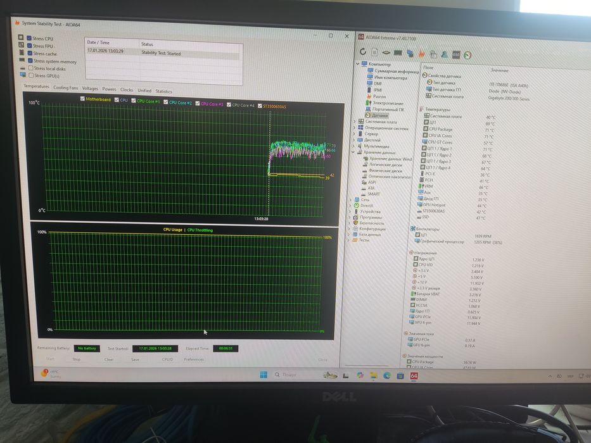Click the CPUID button
The height and width of the screenshot is (443, 591).
pyautogui.click(x=167, y=359)
